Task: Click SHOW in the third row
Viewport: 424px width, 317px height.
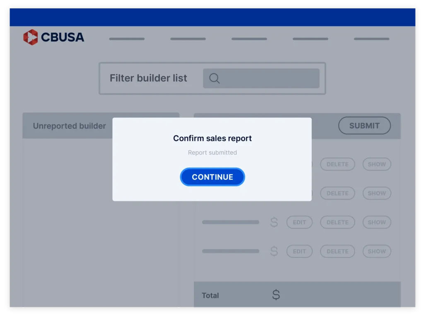Action: (377, 222)
